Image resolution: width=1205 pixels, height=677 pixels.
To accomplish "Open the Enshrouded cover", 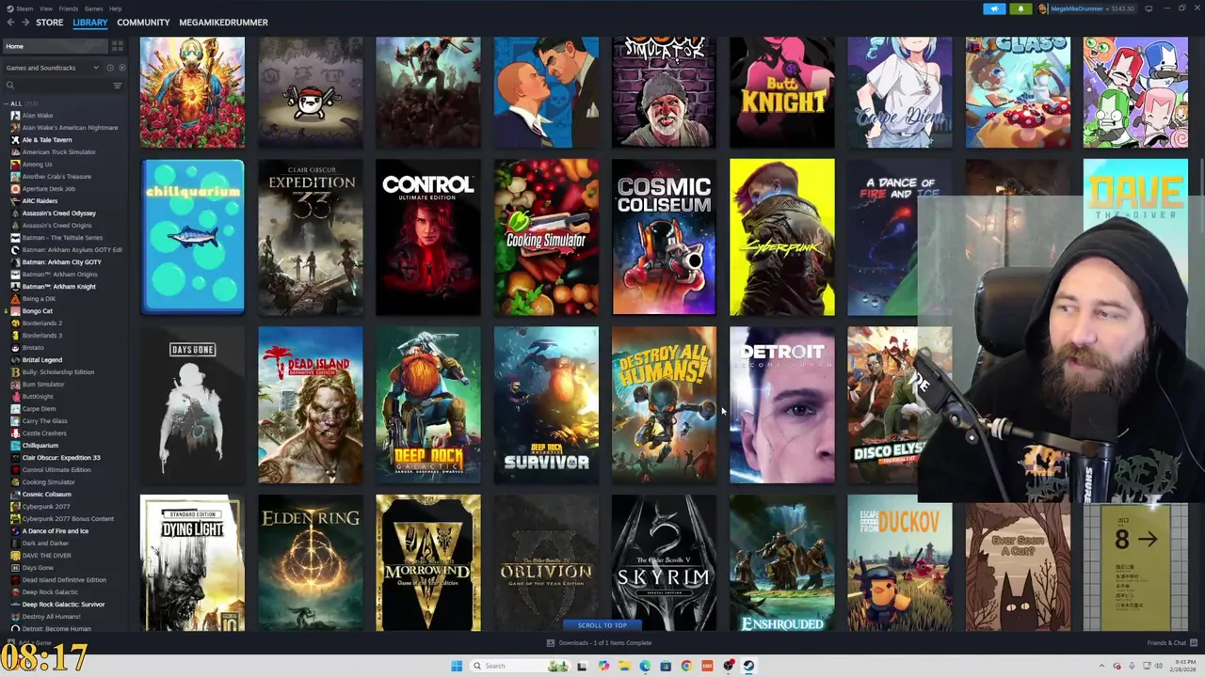I will [782, 562].
